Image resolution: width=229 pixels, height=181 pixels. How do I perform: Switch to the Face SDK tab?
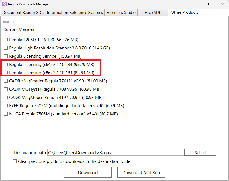pyautogui.click(x=153, y=13)
